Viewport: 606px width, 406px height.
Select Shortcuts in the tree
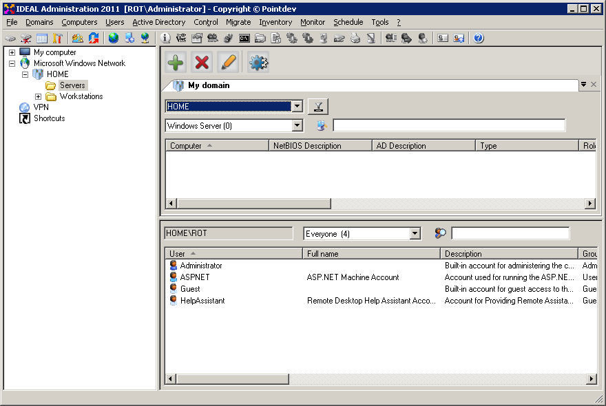[49, 118]
